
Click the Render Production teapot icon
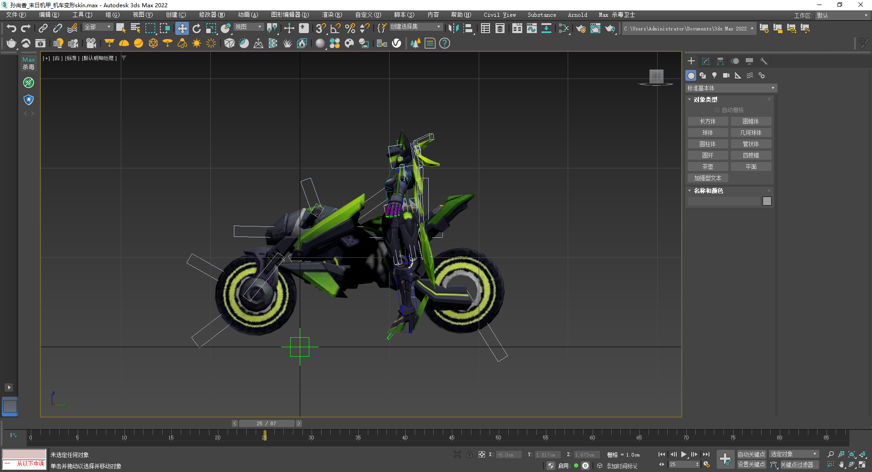[610, 29]
